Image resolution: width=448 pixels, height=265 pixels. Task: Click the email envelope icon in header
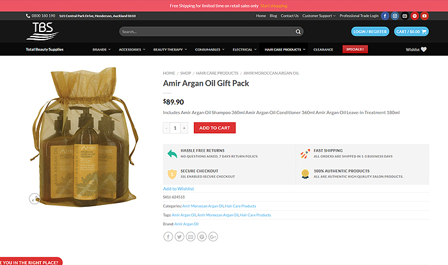405,16
